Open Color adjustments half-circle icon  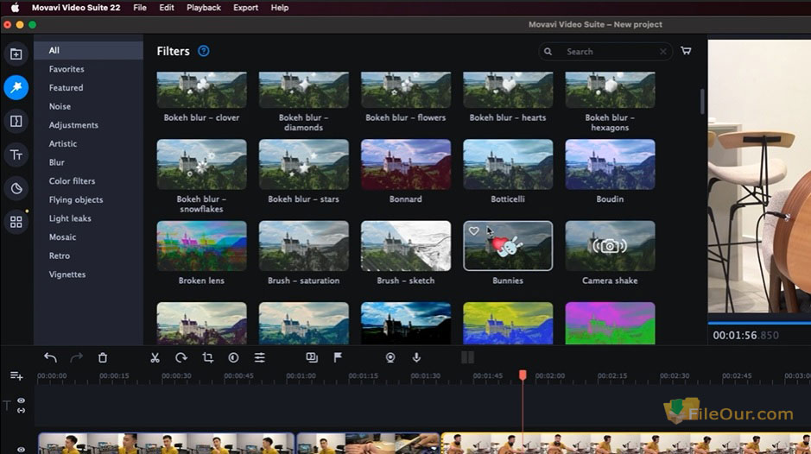coord(234,357)
